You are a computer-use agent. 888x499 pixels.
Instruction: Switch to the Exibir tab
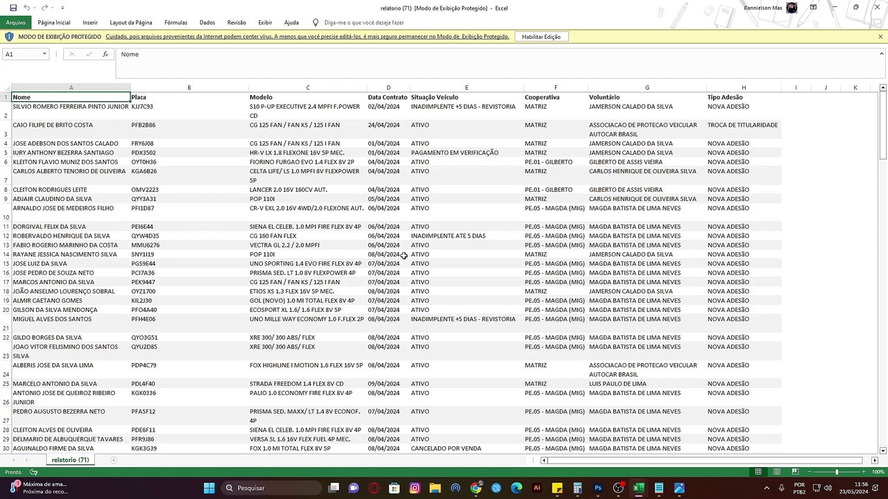(x=265, y=22)
